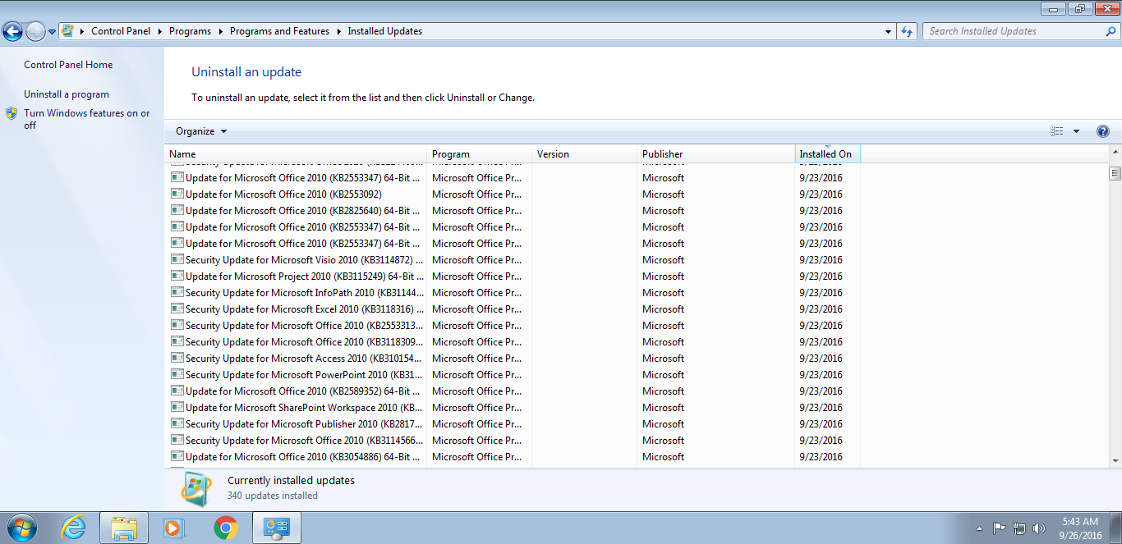Screen dimensions: 1122x544
Task: Click the network tray icon
Action: 1019,528
